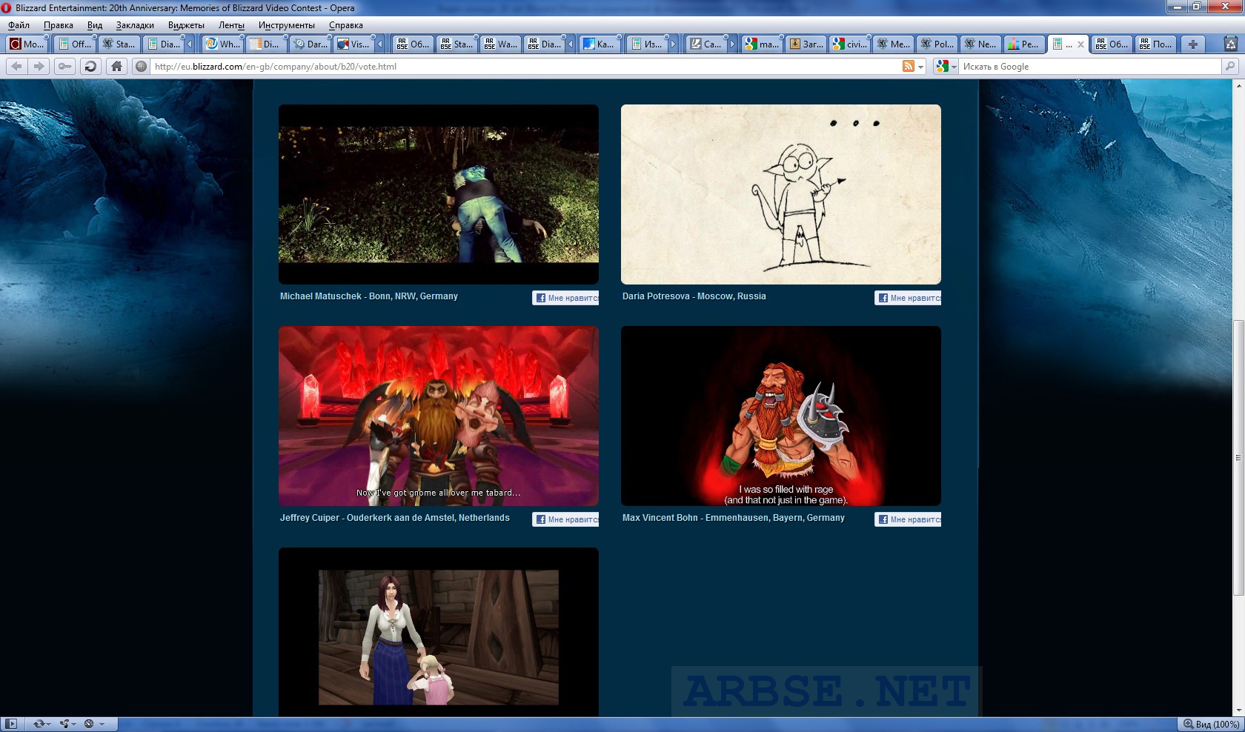The width and height of the screenshot is (1245, 732).
Task: Expand the Opera Turbo dropdown arrow
Action: coord(102,725)
